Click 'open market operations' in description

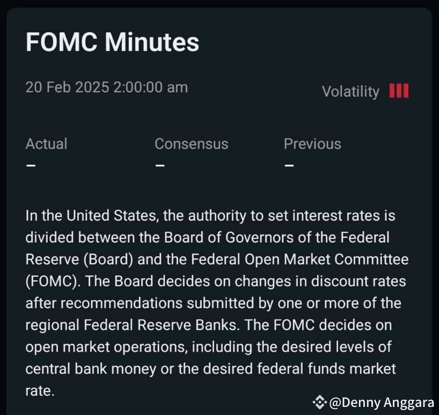[x=107, y=347]
